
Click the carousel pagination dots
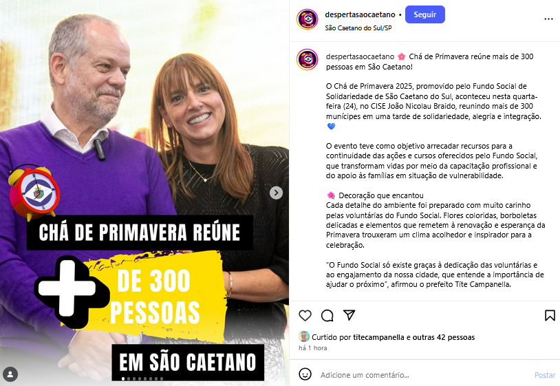pyautogui.click(x=142, y=378)
